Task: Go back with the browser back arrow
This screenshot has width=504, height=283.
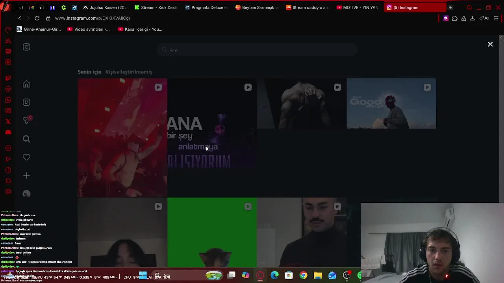Action: 20,18
